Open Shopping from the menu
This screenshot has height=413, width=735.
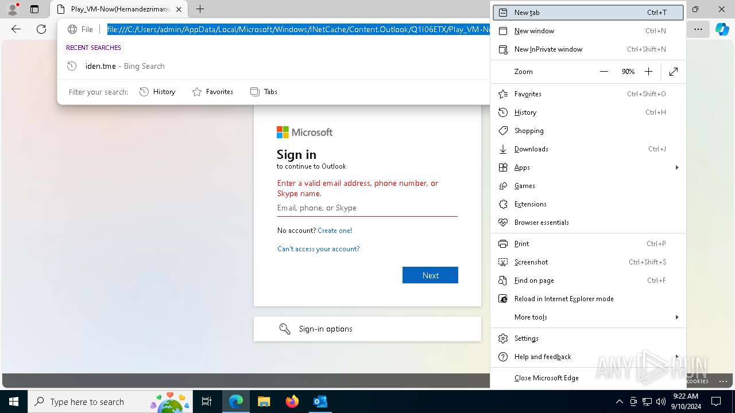tap(589, 131)
